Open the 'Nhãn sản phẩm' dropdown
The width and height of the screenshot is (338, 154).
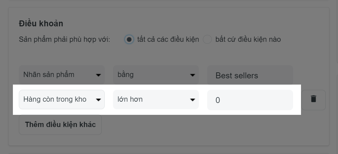pos(62,75)
